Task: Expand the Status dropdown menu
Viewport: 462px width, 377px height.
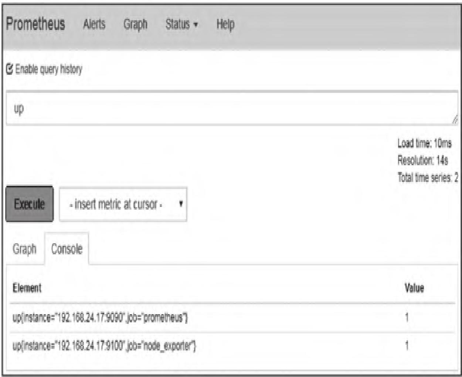Action: [181, 24]
